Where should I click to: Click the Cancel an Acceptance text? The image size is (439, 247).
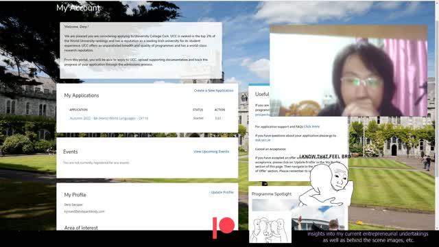pyautogui.click(x=270, y=149)
